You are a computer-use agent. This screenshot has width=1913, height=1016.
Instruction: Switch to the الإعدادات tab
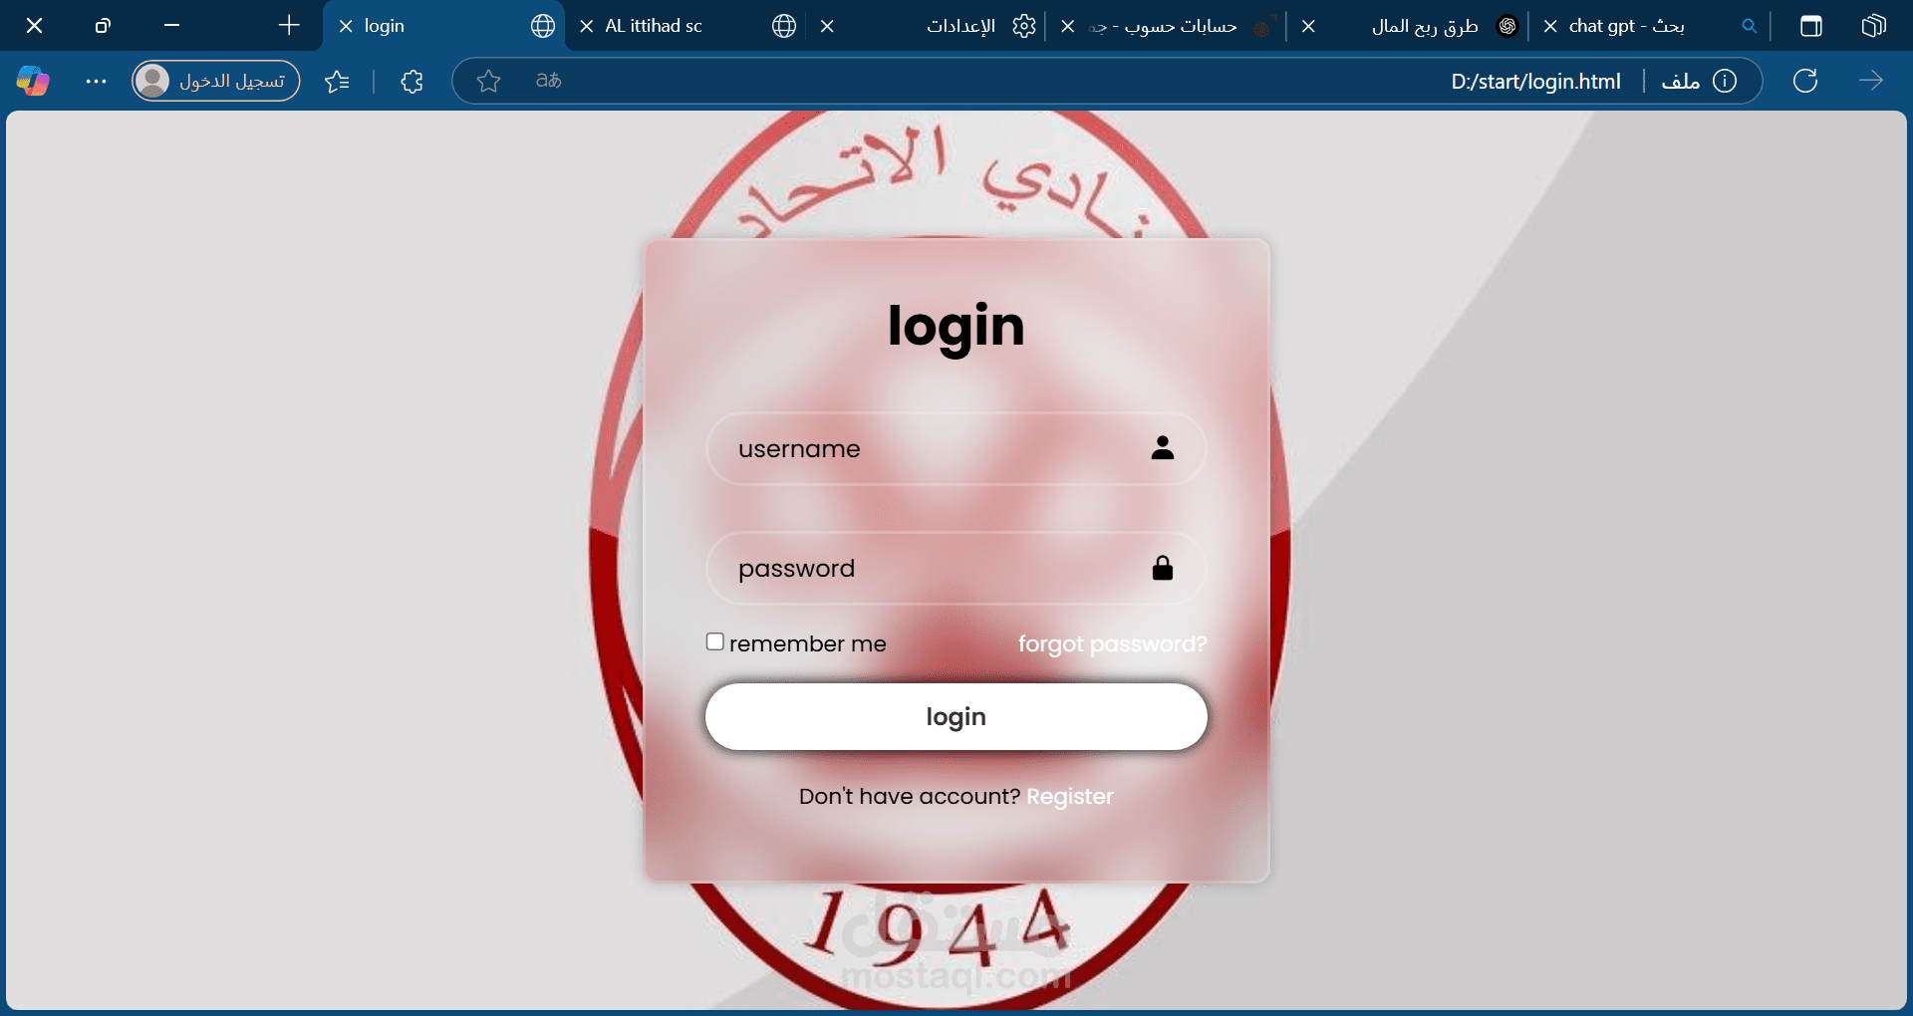click(927, 26)
